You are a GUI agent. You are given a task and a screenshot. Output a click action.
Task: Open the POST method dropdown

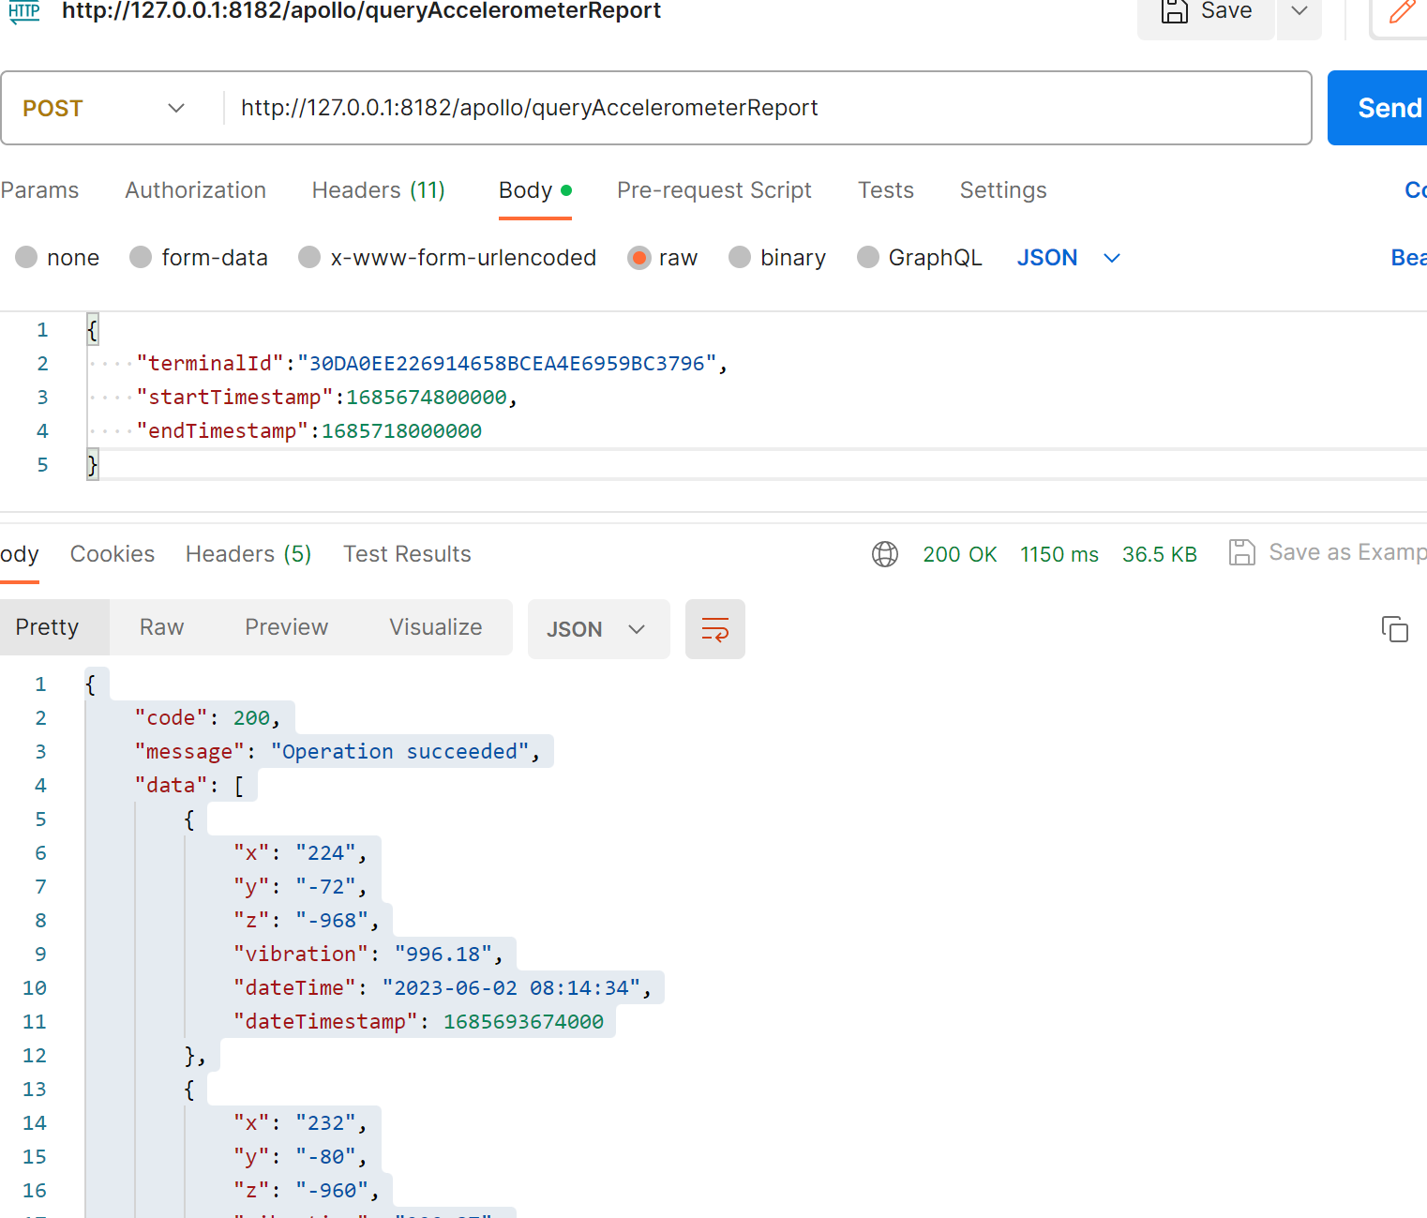coord(105,109)
